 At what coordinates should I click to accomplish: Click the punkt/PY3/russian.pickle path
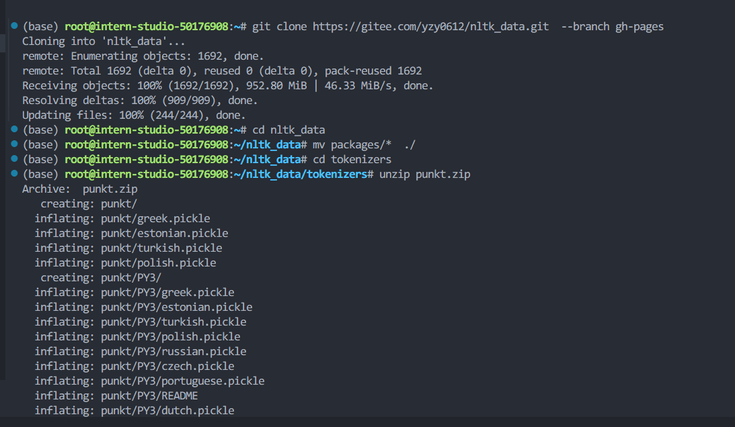point(173,352)
